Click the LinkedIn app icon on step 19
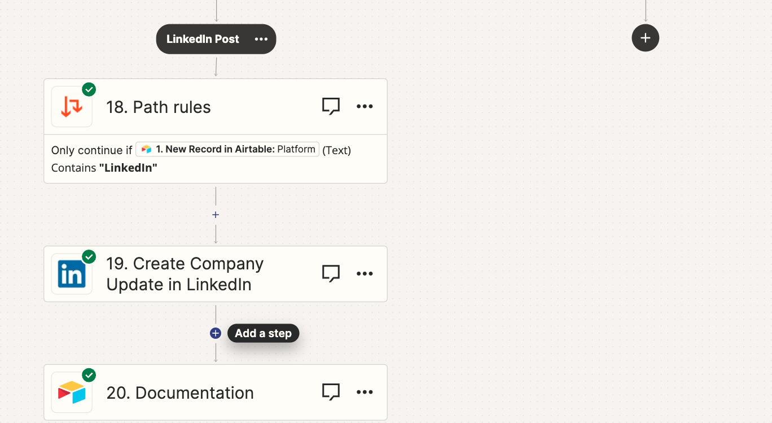 point(72,274)
